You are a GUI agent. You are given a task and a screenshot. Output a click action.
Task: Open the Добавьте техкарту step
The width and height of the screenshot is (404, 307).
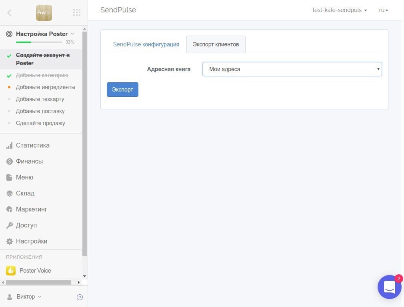pyautogui.click(x=40, y=99)
